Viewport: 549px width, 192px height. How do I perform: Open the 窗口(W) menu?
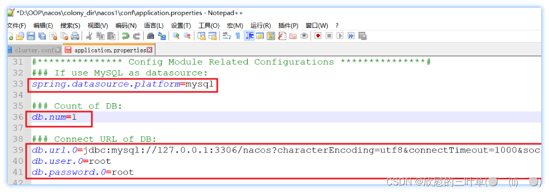point(317,26)
